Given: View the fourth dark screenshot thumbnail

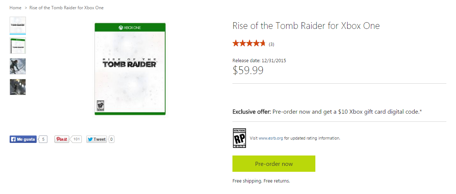Looking at the screenshot, I should click(18, 87).
